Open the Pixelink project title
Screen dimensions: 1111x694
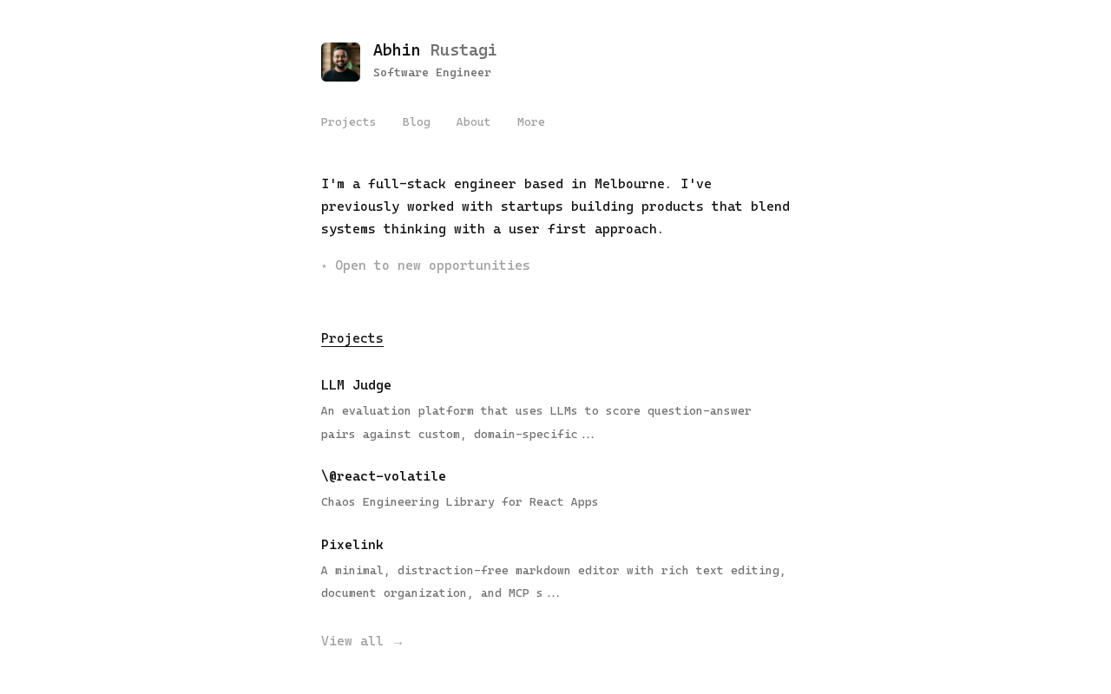coord(352,545)
